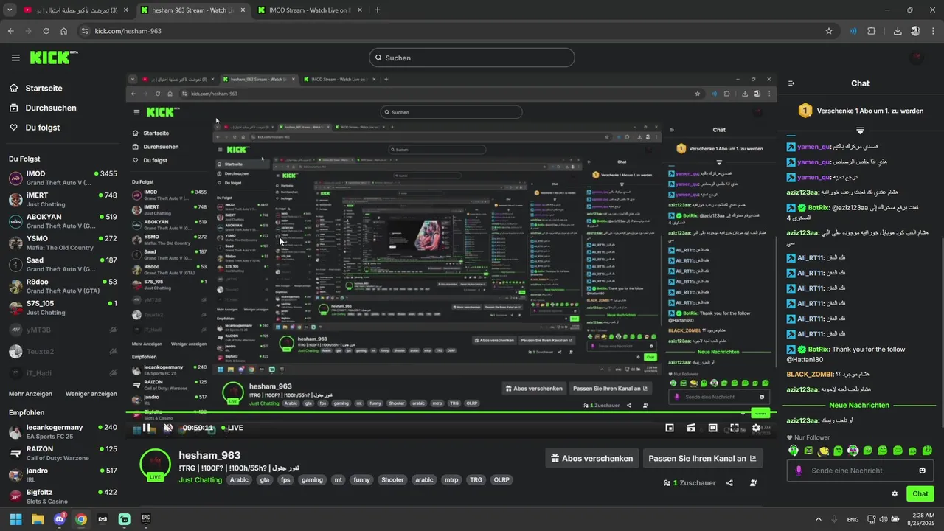Open player settings gear

pos(756,428)
